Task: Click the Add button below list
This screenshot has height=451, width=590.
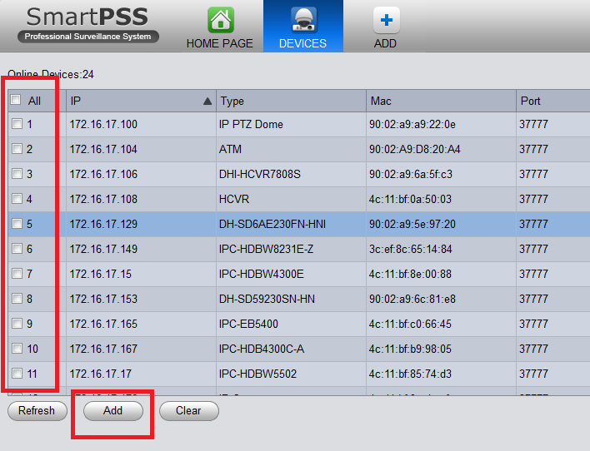Action: coord(113,410)
